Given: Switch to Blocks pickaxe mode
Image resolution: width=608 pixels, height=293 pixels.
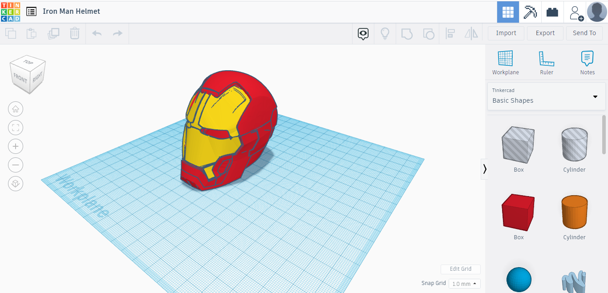Looking at the screenshot, I should coord(530,12).
